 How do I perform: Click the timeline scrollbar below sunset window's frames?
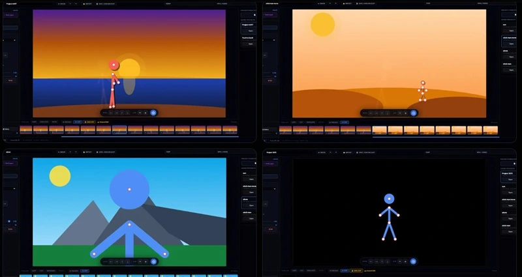(x=150, y=136)
